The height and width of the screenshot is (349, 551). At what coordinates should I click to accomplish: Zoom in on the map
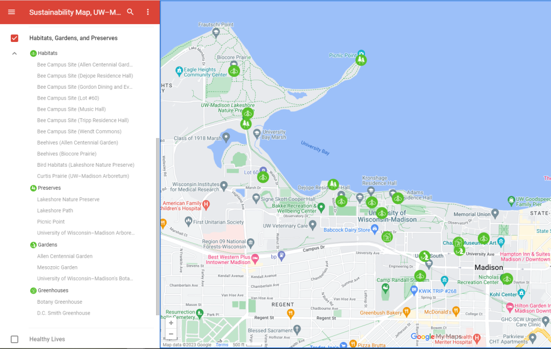pyautogui.click(x=171, y=323)
